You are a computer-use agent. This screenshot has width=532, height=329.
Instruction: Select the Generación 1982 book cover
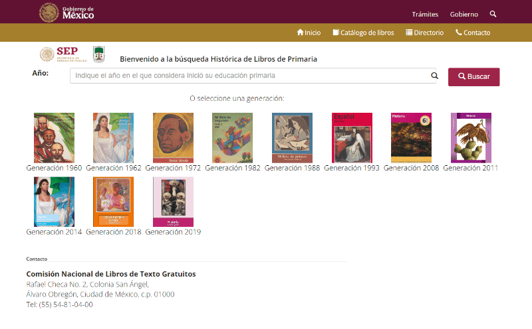click(232, 138)
